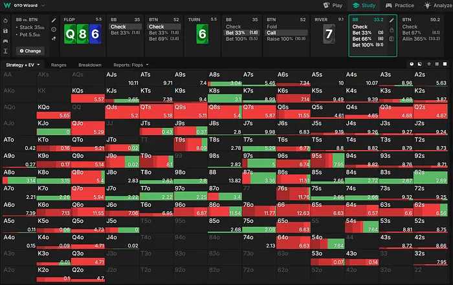Select Bet 66% action in BB river panel
The width and height of the screenshot is (453, 285).
click(362, 38)
